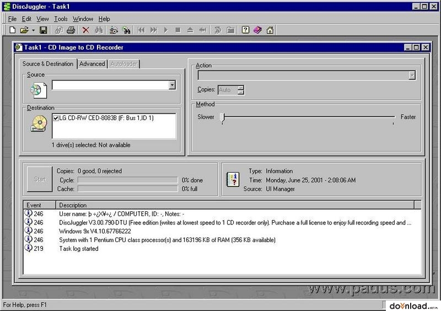Select the 'User name' log row

[x=222, y=214]
